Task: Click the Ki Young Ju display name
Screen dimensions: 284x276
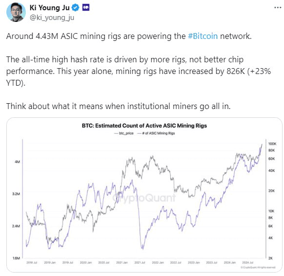Action: click(49, 8)
